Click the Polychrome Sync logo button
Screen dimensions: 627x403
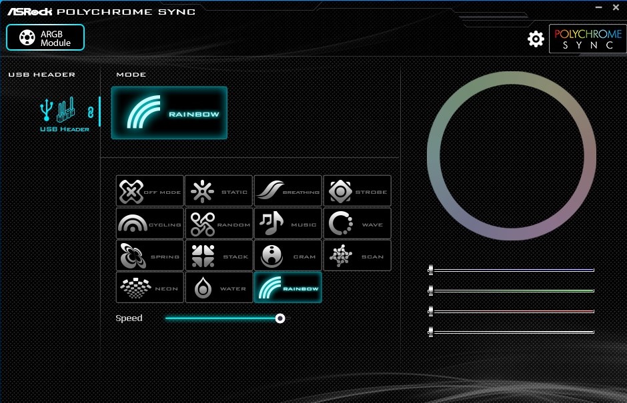(x=588, y=39)
